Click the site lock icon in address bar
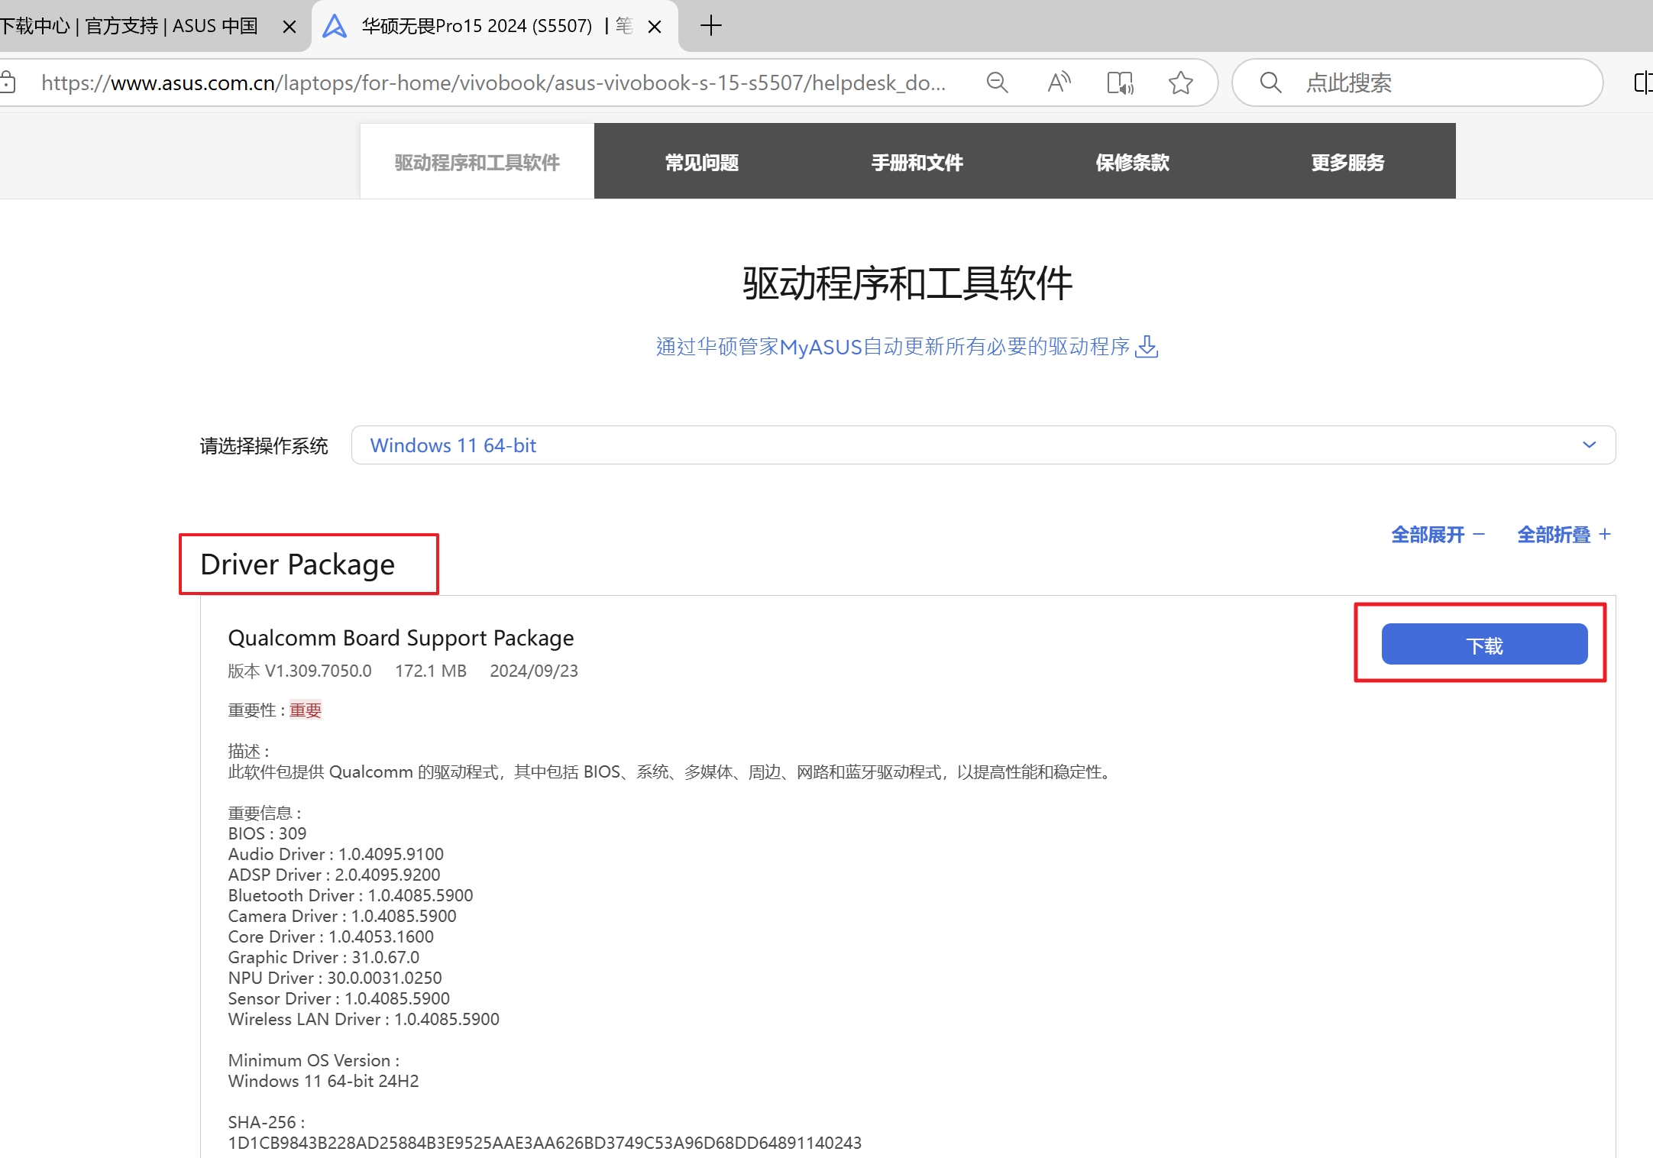1653x1158 pixels. [x=8, y=82]
